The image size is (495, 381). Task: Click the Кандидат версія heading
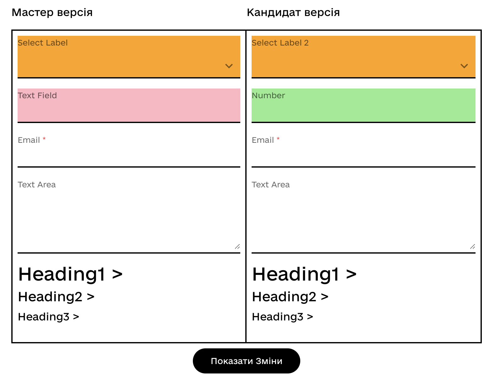[293, 13]
